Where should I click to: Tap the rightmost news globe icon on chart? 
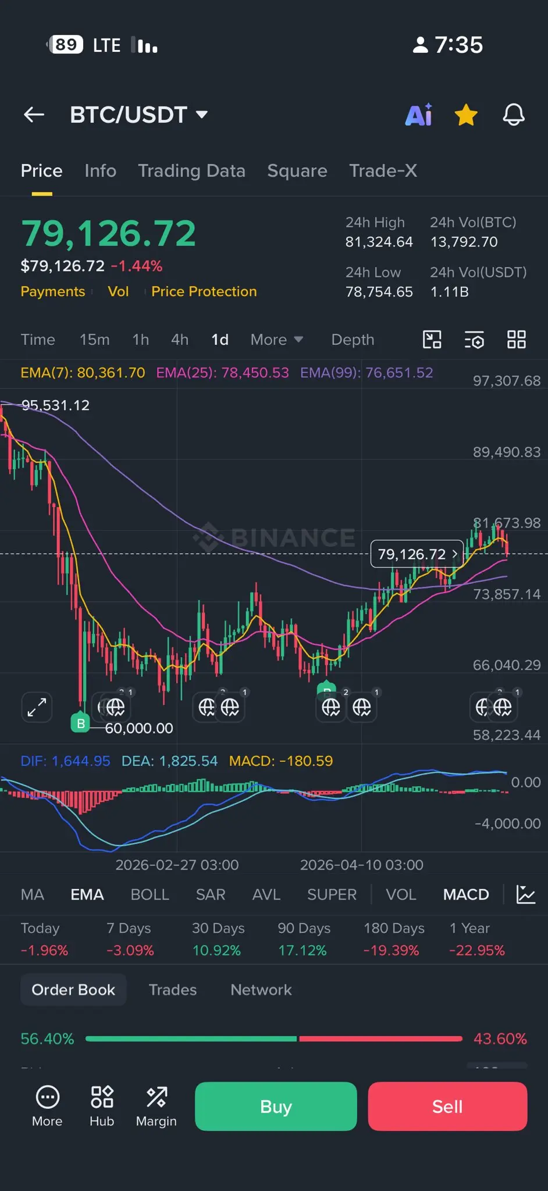[503, 707]
